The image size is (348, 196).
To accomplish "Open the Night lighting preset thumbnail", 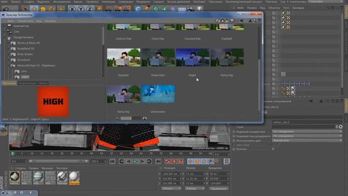I will pos(192,58).
